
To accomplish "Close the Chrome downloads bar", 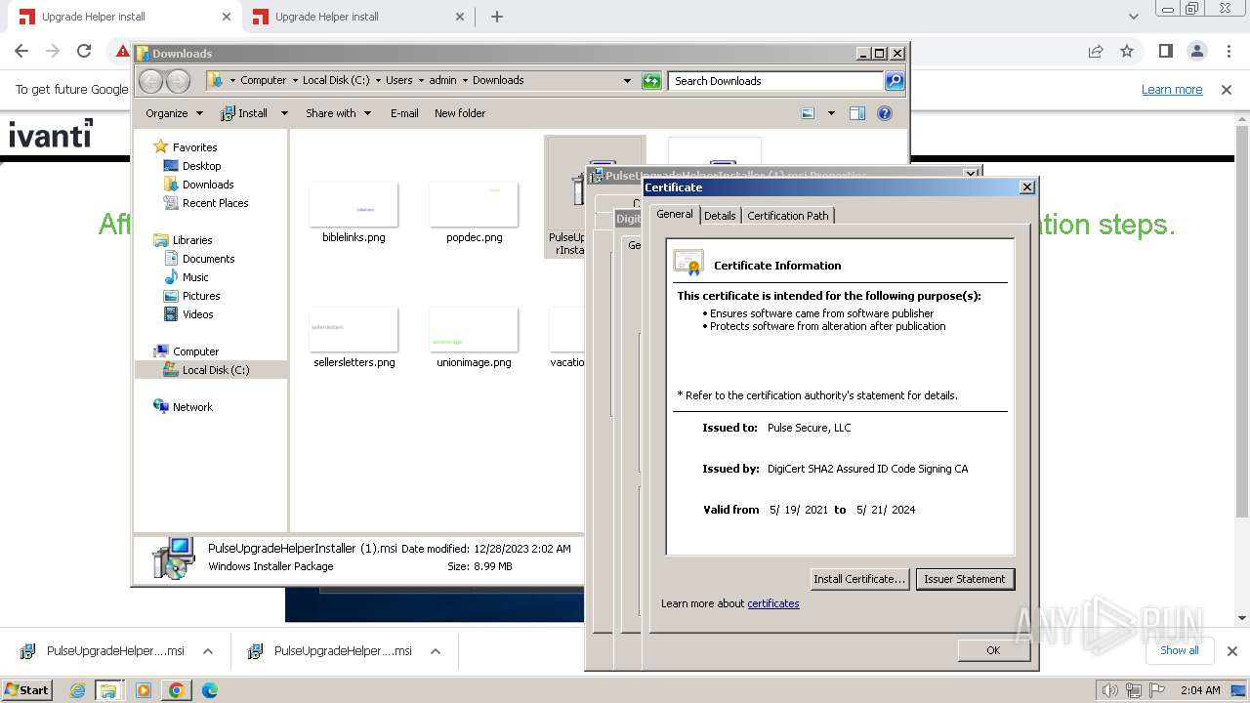I will tap(1231, 651).
